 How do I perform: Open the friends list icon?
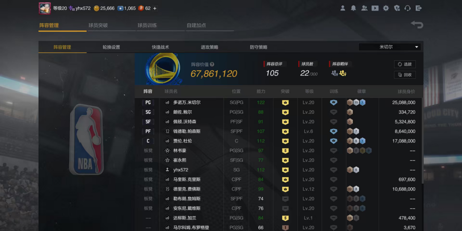pos(364,8)
